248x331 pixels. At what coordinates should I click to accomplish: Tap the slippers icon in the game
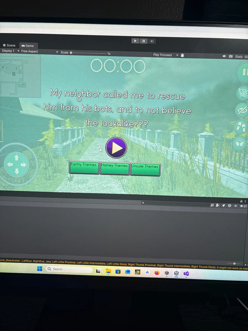pos(240,127)
